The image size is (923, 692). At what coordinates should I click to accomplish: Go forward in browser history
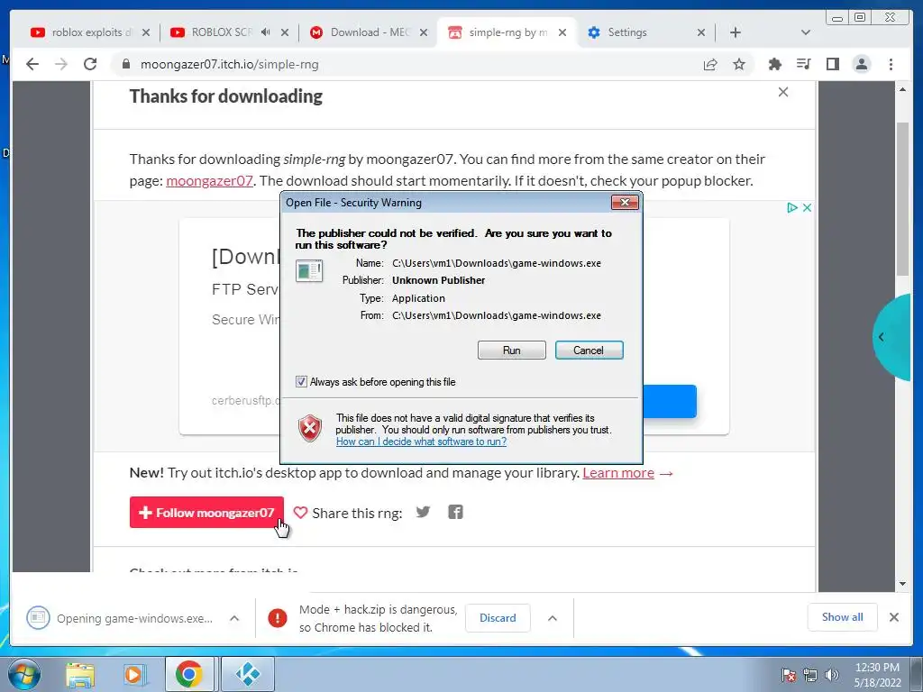coord(61,64)
